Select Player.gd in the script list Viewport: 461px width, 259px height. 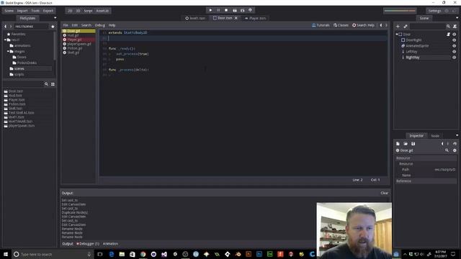pos(75,40)
